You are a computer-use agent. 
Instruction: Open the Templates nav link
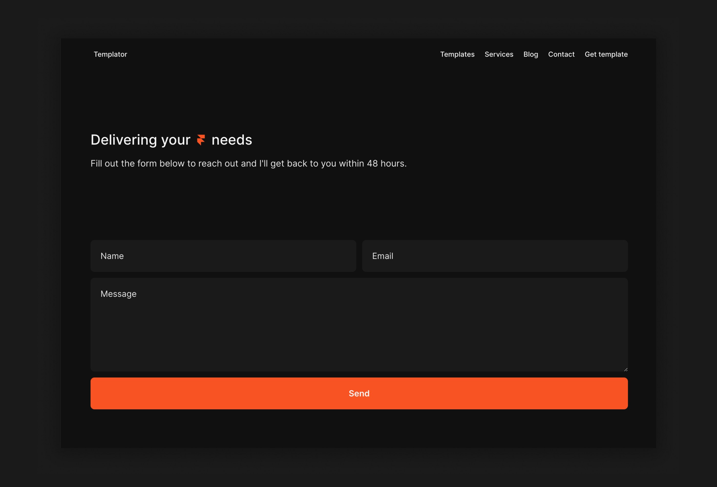[x=457, y=54]
